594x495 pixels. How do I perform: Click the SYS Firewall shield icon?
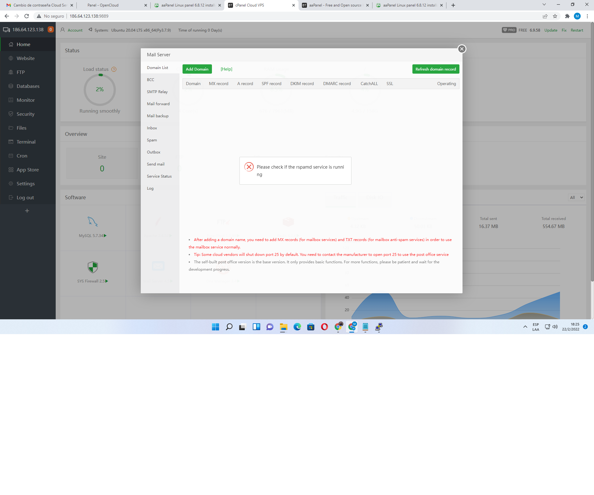(x=93, y=267)
